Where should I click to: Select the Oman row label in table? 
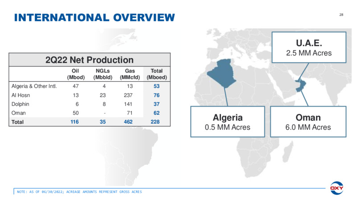(18, 113)
